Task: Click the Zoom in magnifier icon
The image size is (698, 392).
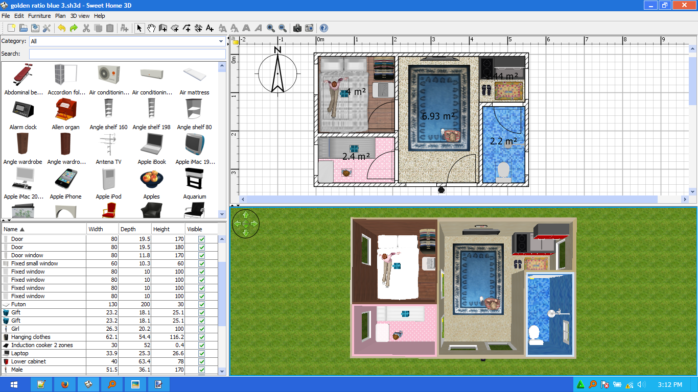Action: click(x=270, y=28)
